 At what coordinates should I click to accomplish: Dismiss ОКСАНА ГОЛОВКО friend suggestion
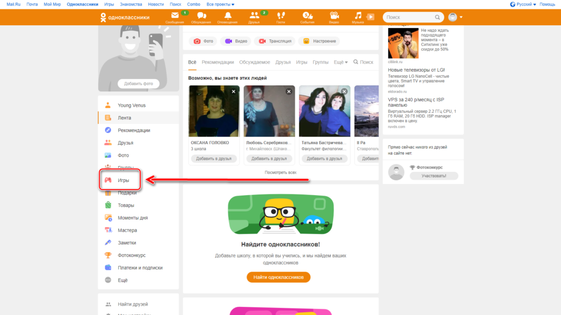[233, 91]
